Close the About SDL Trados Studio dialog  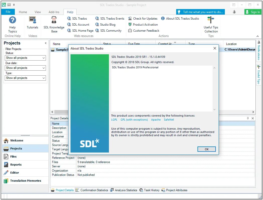coord(215,48)
